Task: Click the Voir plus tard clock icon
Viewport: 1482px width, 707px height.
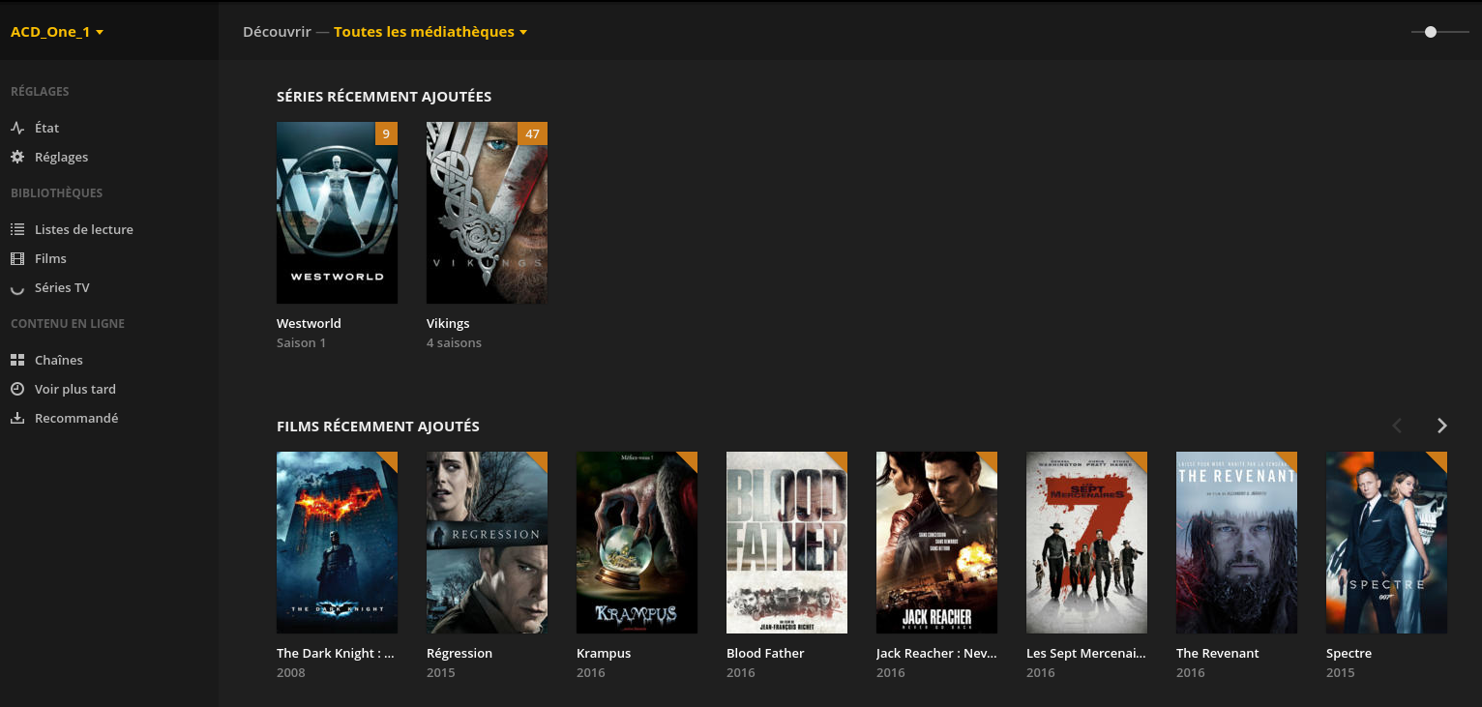Action: point(16,389)
